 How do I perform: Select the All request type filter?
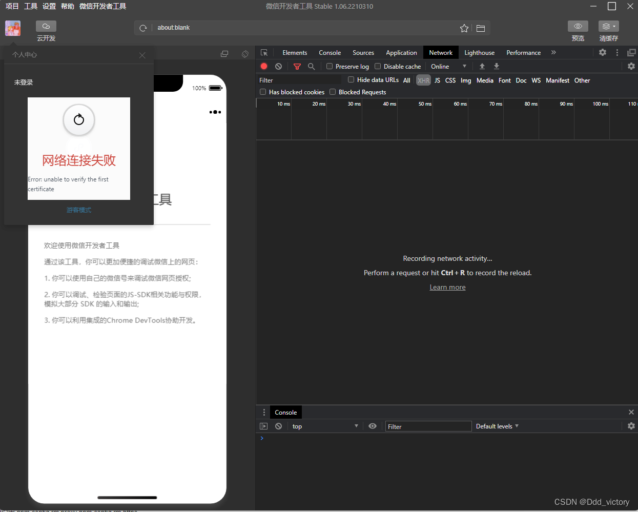tap(407, 80)
